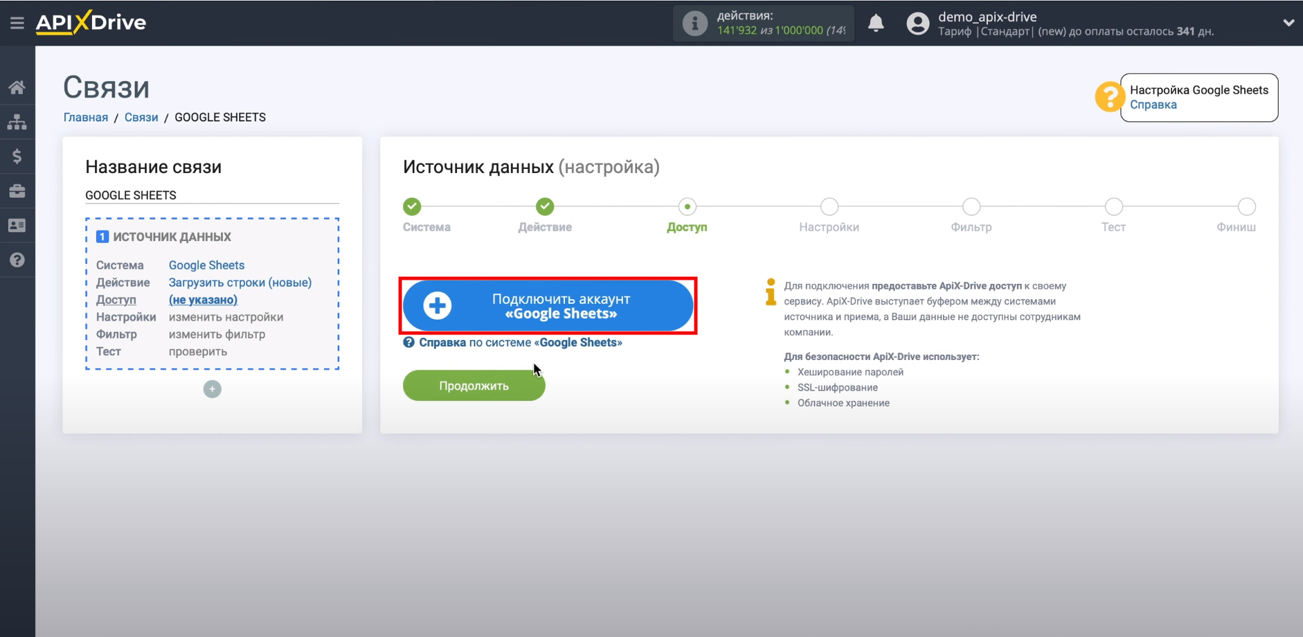Click the blue number 1 badge icon

(102, 237)
